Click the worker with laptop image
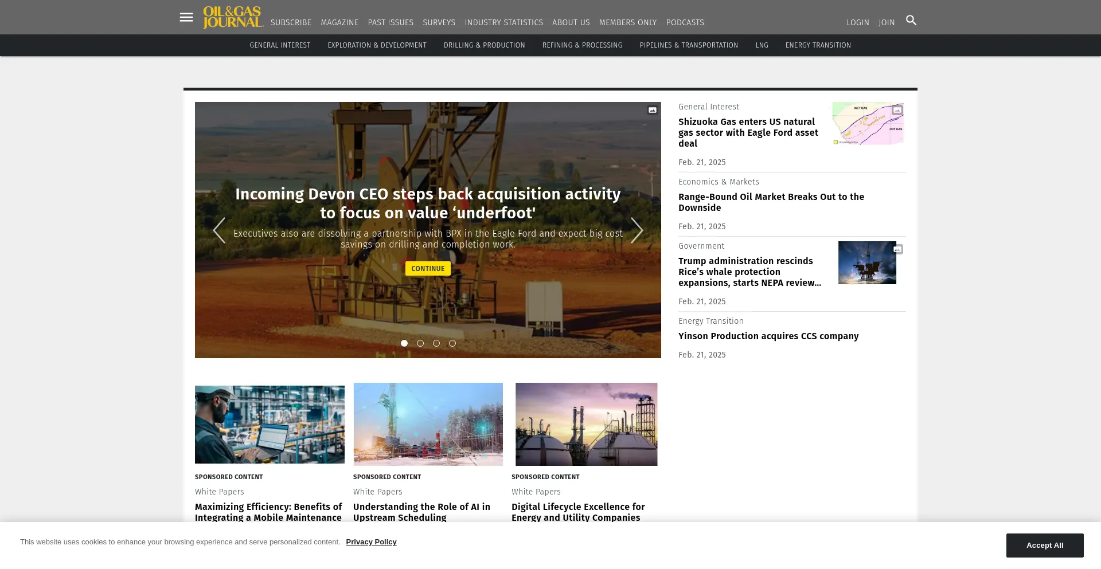1101x569 pixels. coord(270,425)
